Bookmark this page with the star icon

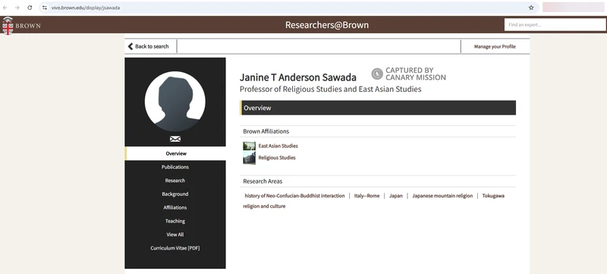pos(531,8)
